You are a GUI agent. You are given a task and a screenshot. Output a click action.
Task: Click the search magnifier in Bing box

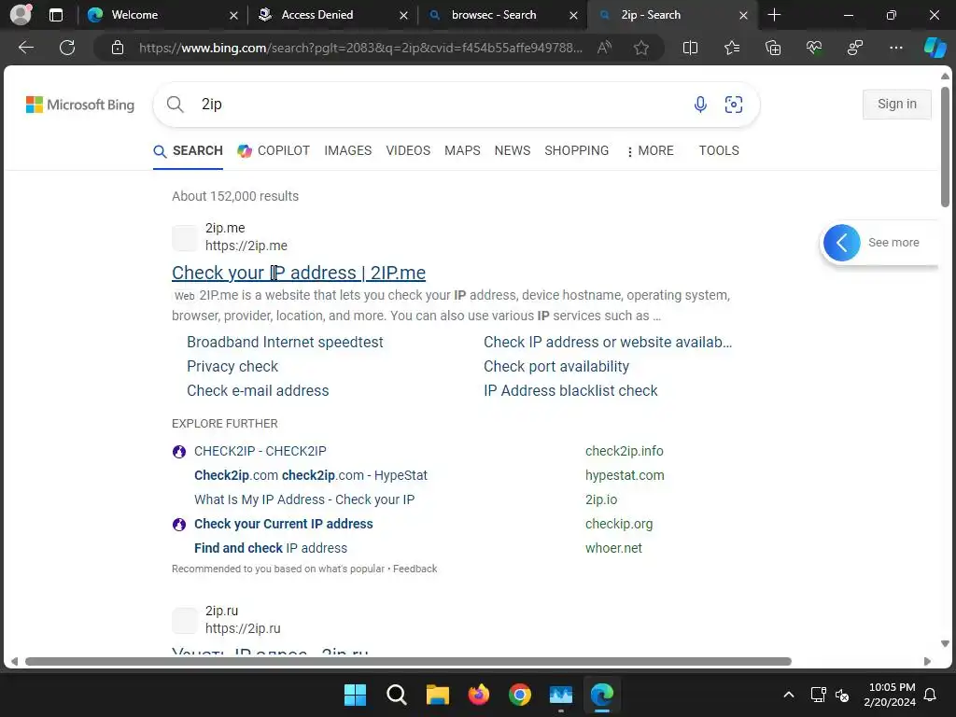(175, 105)
